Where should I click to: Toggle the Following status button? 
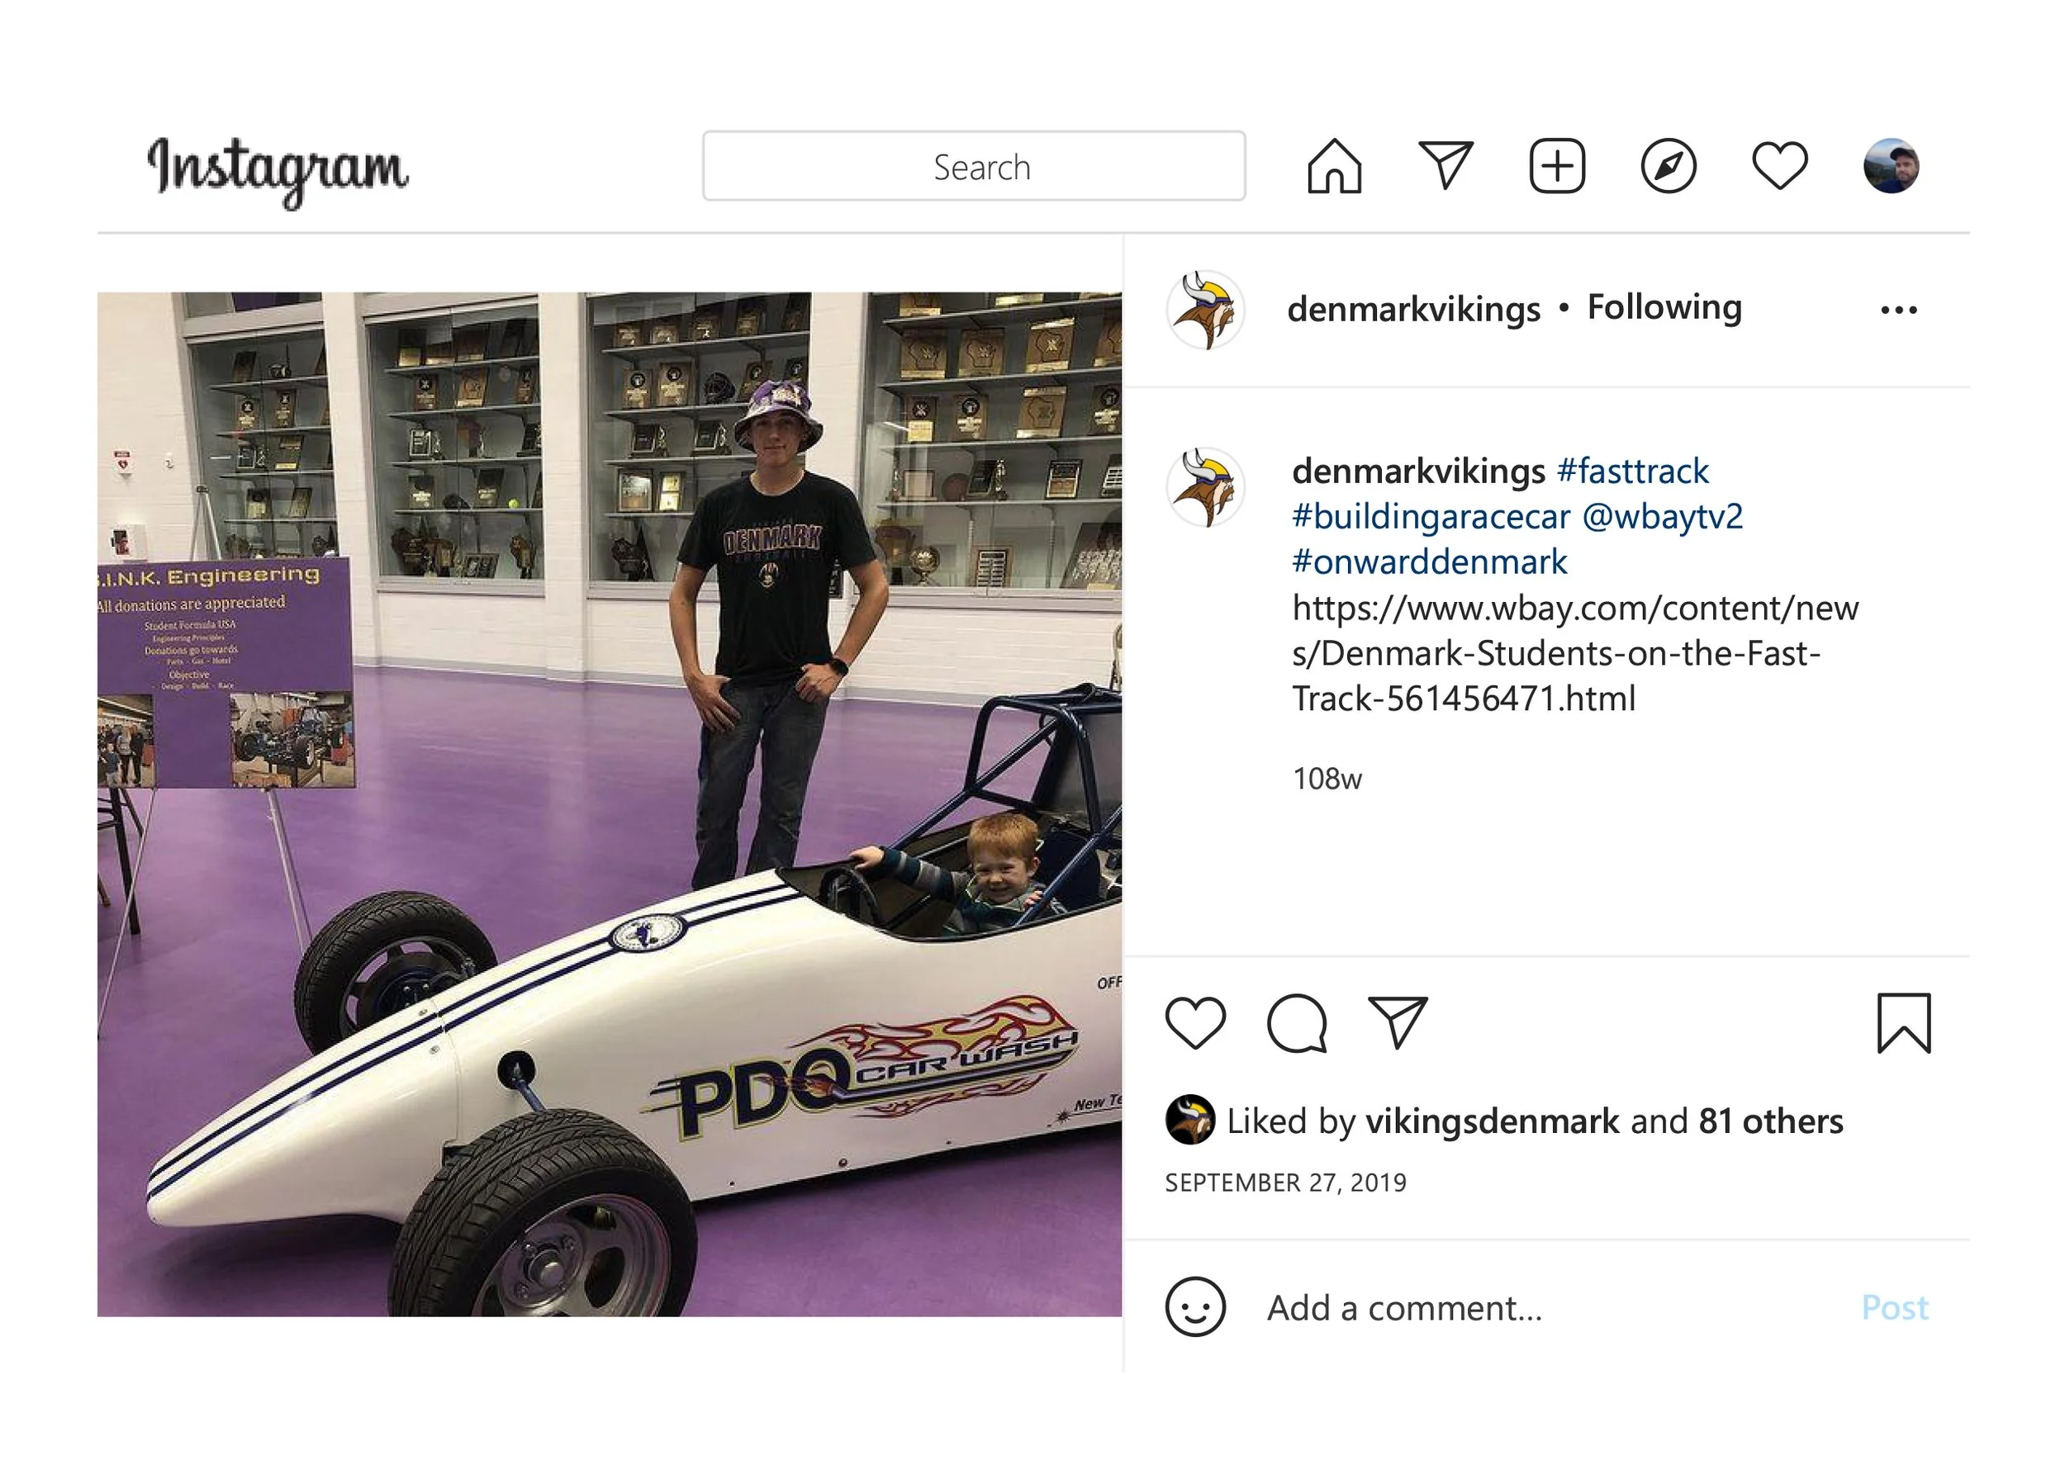click(x=1664, y=308)
